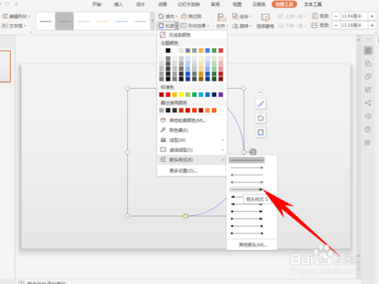Image resolution: width=379 pixels, height=284 pixels.
Task: Choose the plain no-arrow line style
Action: pos(246,160)
